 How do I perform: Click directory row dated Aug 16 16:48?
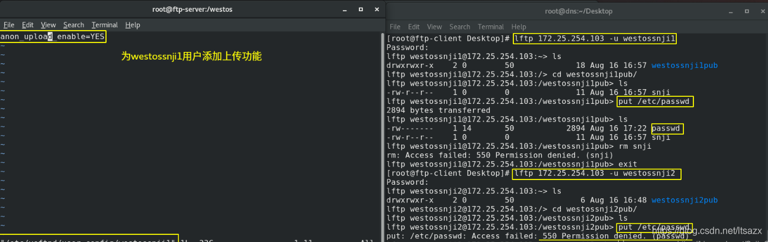(552, 201)
